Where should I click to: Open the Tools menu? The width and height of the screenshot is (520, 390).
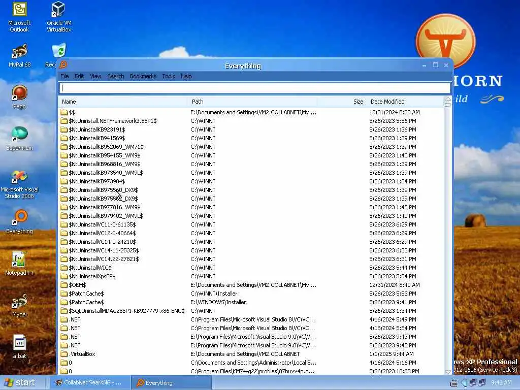[169, 76]
